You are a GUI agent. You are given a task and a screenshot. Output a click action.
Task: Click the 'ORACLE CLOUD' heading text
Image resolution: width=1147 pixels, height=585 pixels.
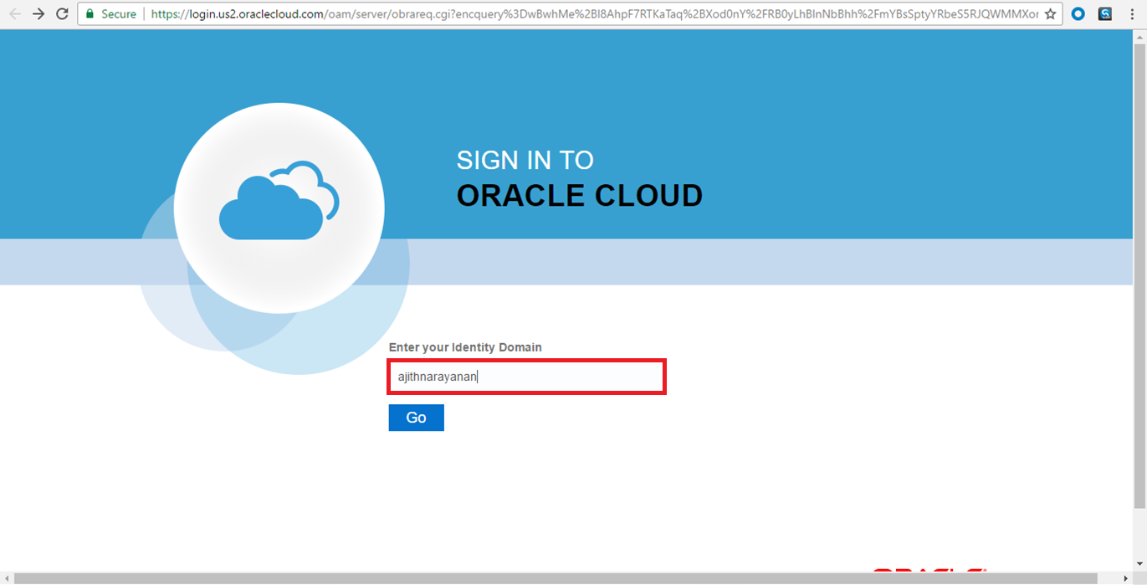[x=580, y=196]
